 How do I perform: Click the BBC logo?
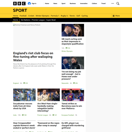point(19,3)
